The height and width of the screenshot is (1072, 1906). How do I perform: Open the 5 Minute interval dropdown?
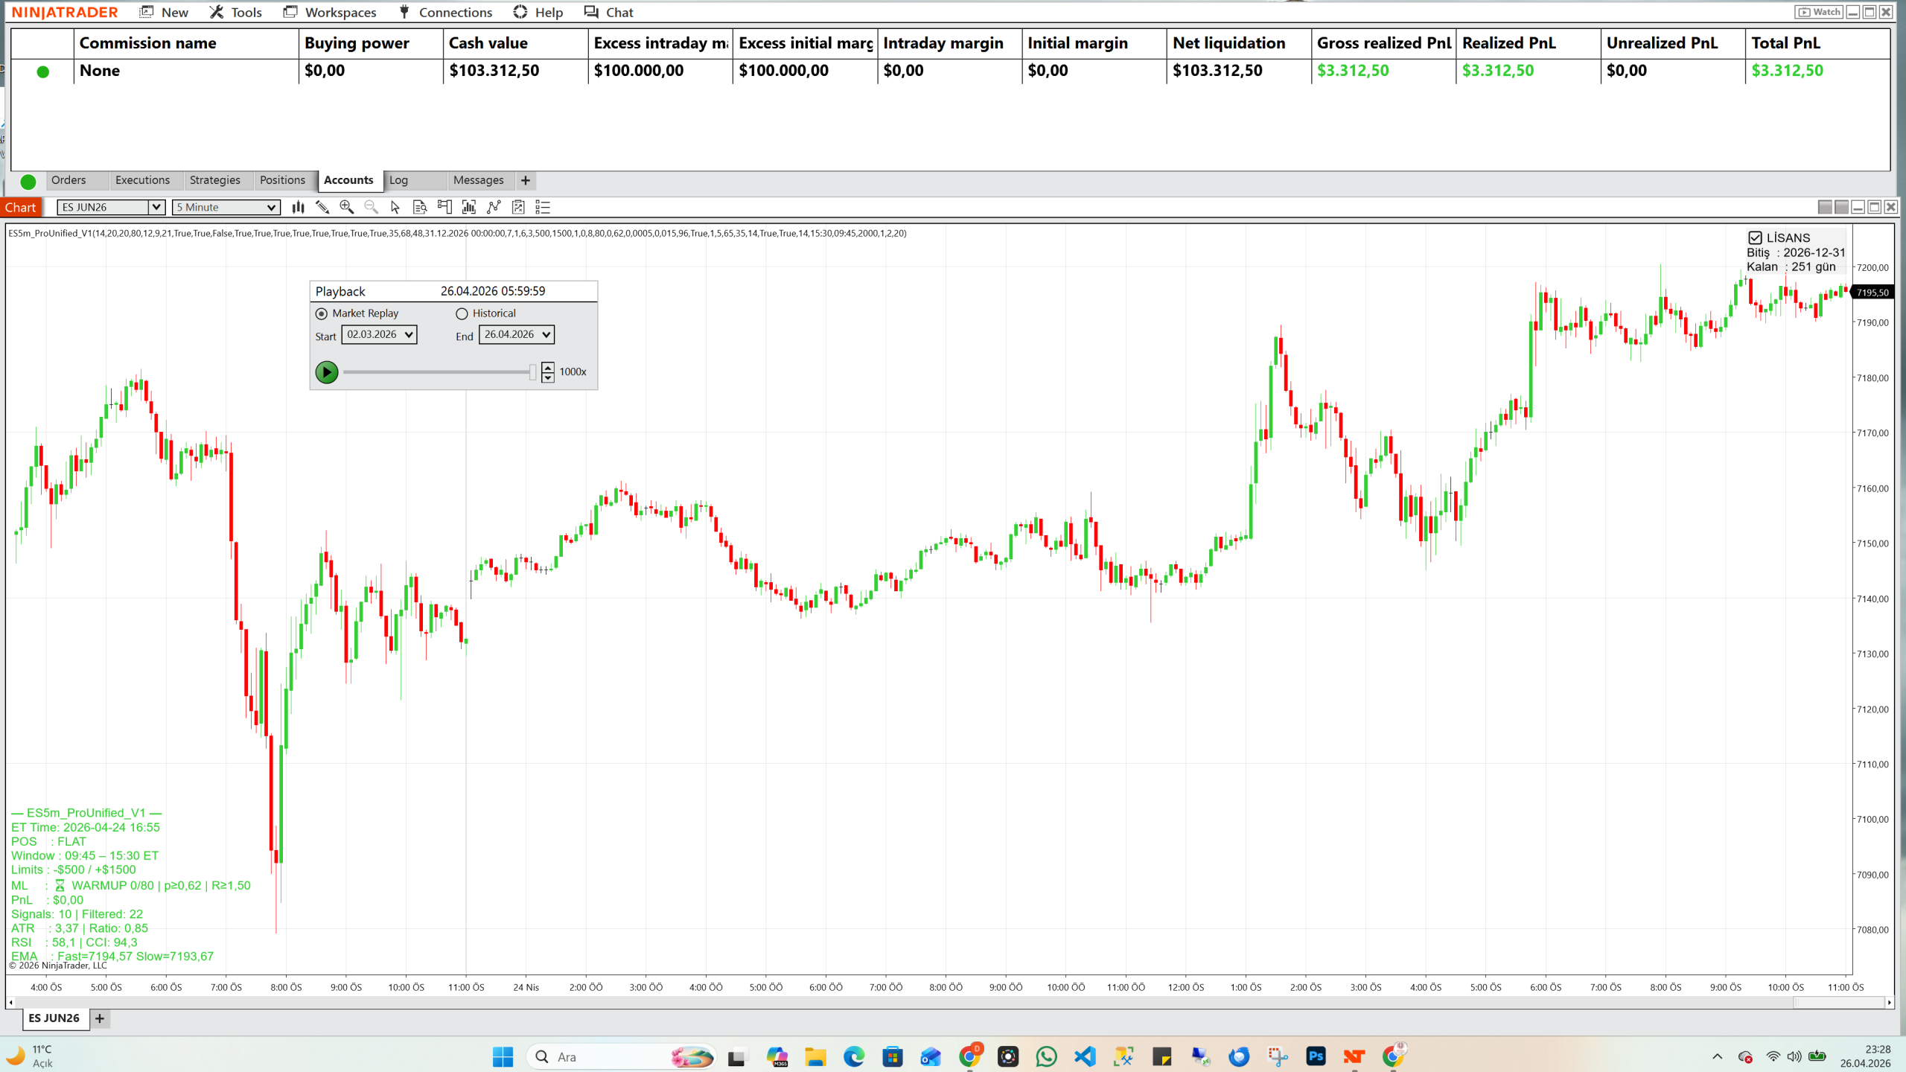(x=271, y=208)
